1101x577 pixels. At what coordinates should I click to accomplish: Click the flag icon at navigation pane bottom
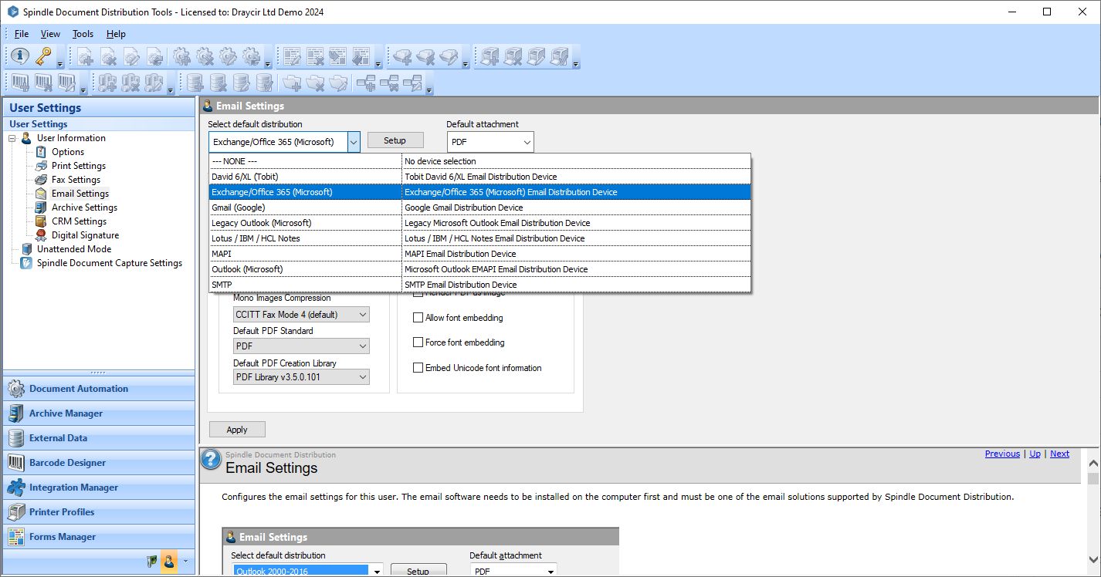(152, 561)
